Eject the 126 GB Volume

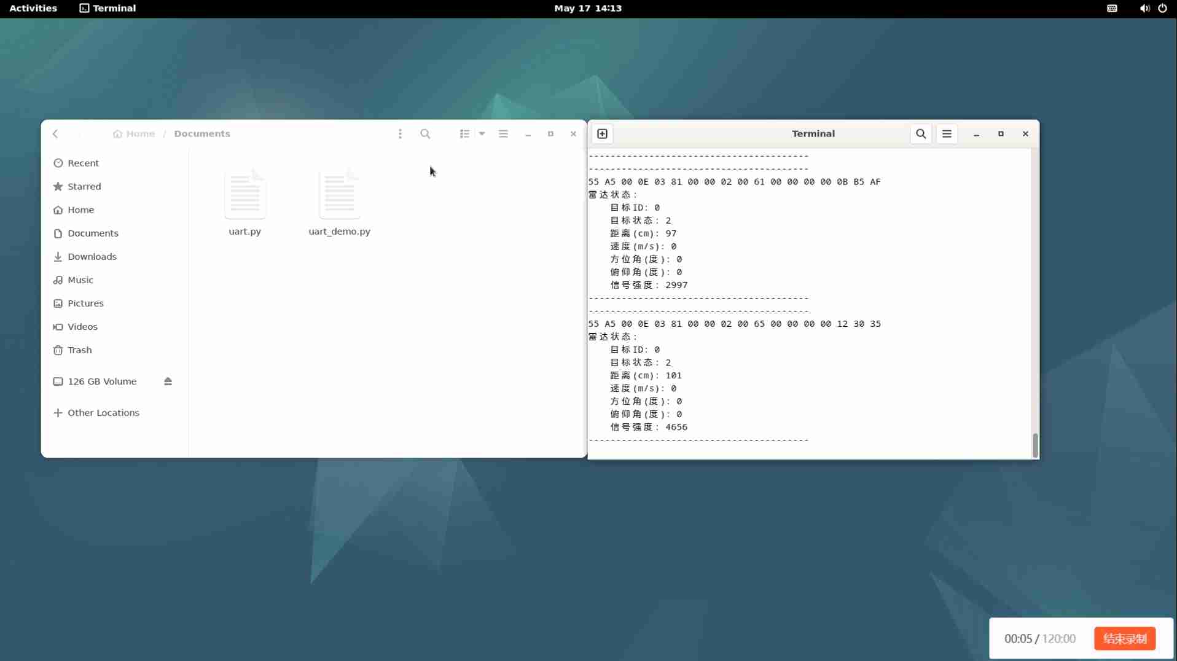tap(168, 381)
